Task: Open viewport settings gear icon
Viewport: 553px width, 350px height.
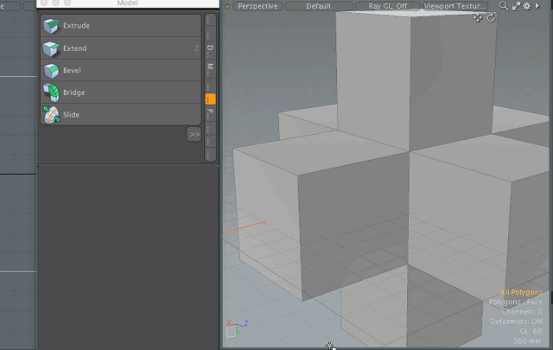Action: tap(527, 6)
